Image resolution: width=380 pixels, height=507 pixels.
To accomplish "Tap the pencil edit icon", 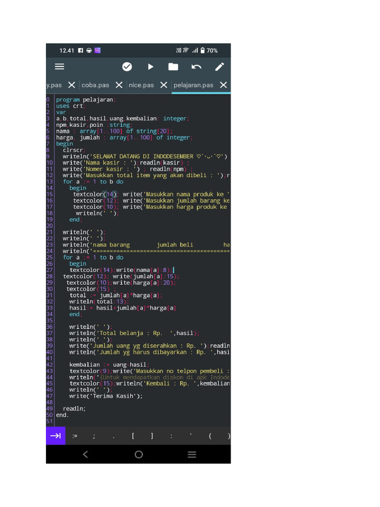I will [x=219, y=67].
